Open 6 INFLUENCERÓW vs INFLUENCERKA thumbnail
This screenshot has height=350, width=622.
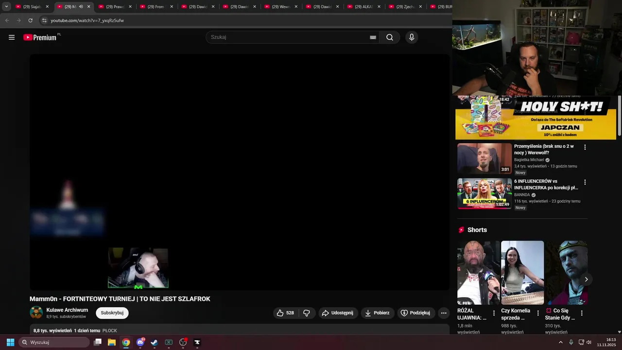[x=484, y=193]
